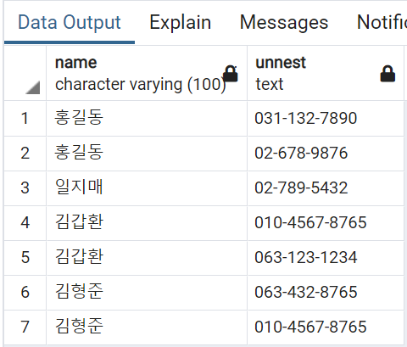Image resolution: width=407 pixels, height=347 pixels.
Task: Click cell containing 063-432-8765
Action: [x=326, y=292]
